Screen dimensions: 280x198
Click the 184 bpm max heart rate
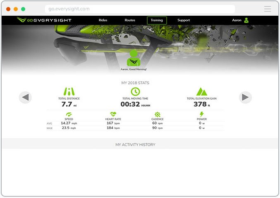113,128
